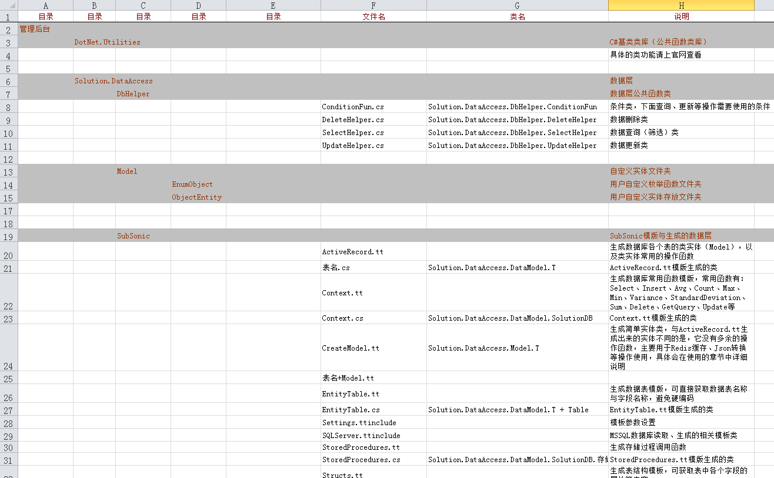Click the 类名 header cell
This screenshot has width=774, height=478.
pyautogui.click(x=517, y=17)
